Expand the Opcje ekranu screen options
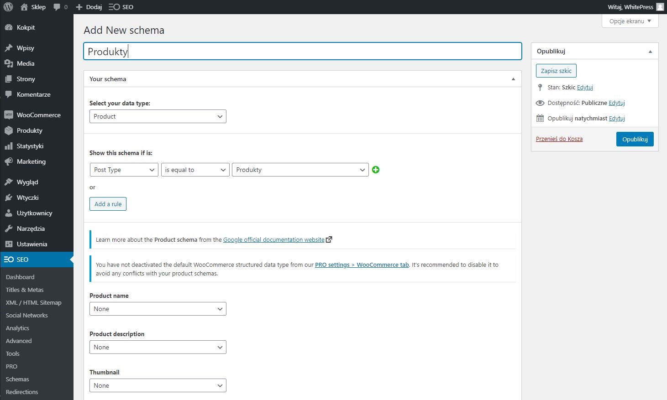667x400 pixels. point(630,21)
